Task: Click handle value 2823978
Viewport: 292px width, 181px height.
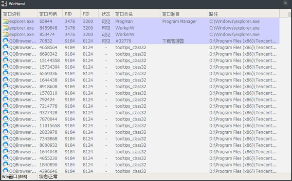Action: (48, 132)
